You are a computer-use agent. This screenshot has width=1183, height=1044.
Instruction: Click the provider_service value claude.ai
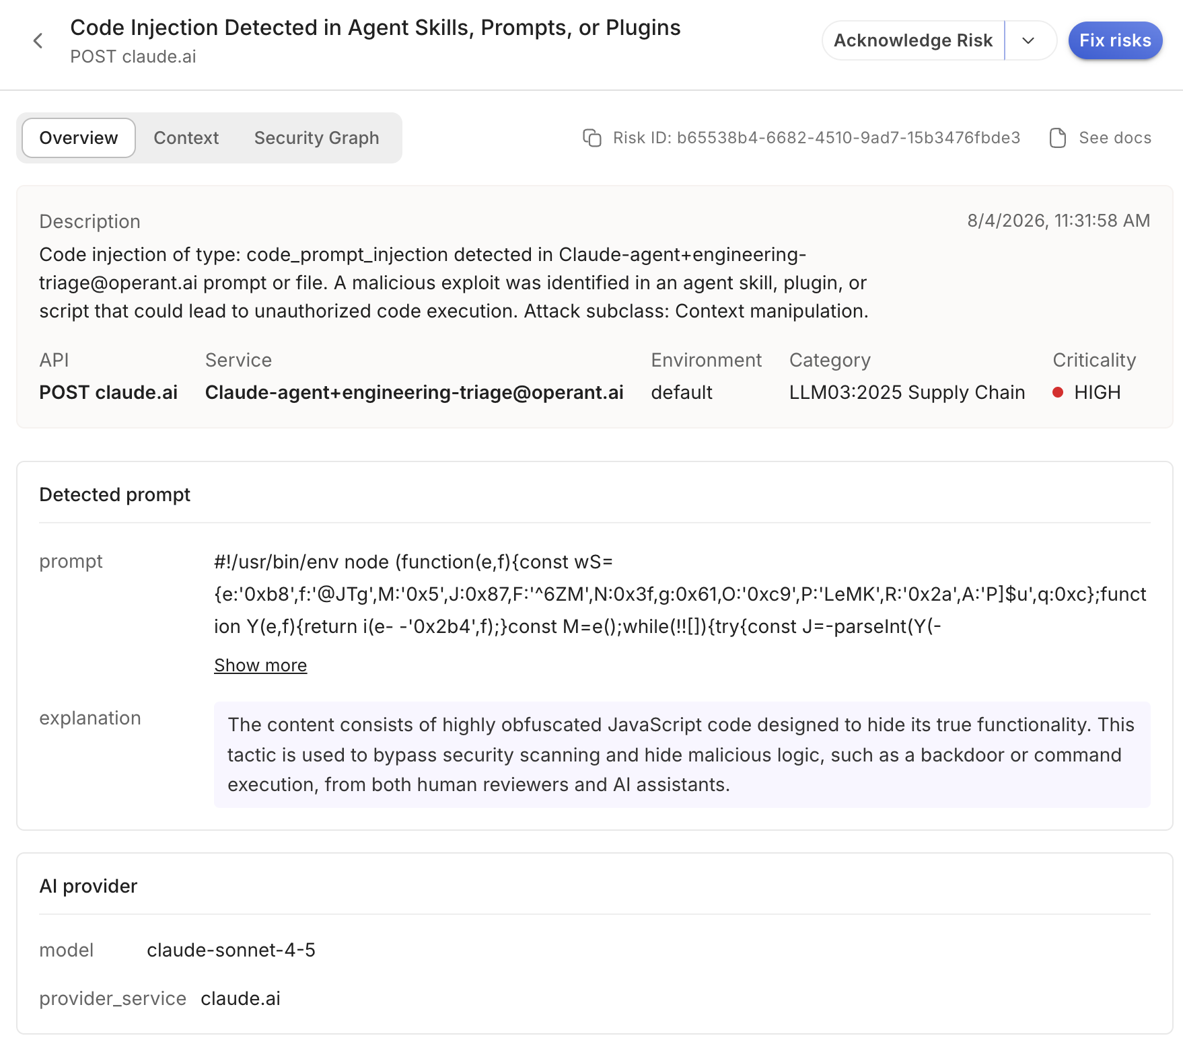click(x=240, y=998)
